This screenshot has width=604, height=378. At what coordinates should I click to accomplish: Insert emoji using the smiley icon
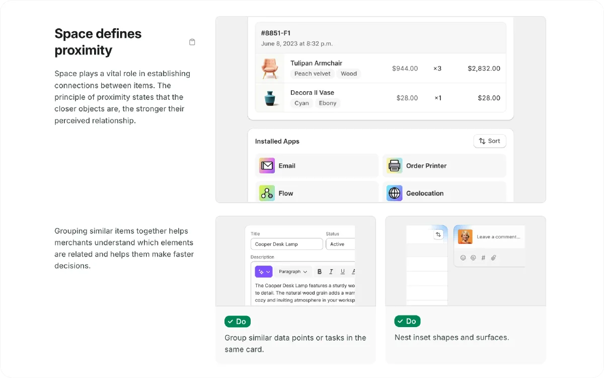point(463,258)
